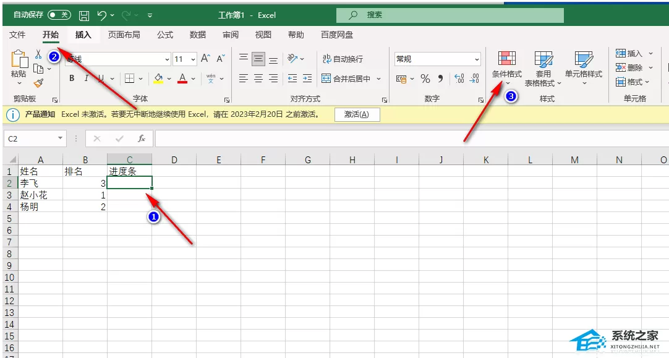Toggle bold formatting

[x=72, y=78]
